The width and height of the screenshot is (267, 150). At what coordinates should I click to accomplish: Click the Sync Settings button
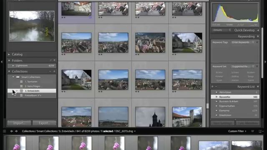[x=222, y=123]
